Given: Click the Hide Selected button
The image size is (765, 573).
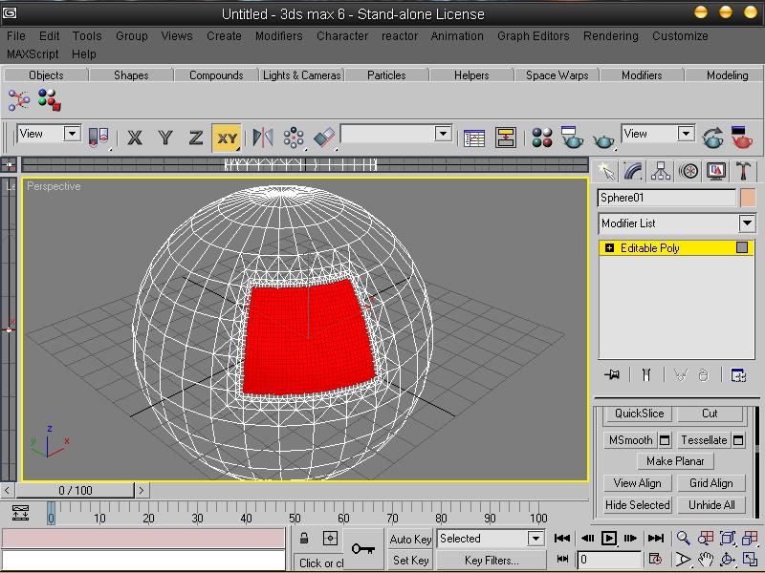Looking at the screenshot, I should 637,505.
